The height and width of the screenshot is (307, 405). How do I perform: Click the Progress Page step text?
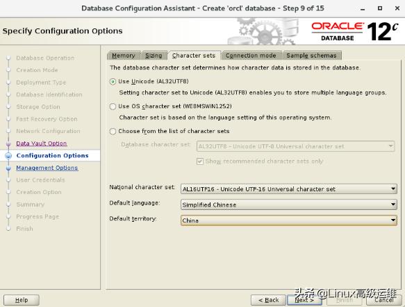[38, 216]
